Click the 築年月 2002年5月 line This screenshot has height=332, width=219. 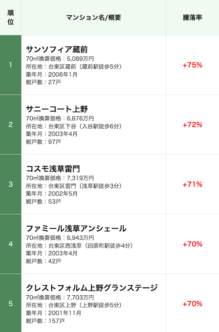pyautogui.click(x=52, y=193)
